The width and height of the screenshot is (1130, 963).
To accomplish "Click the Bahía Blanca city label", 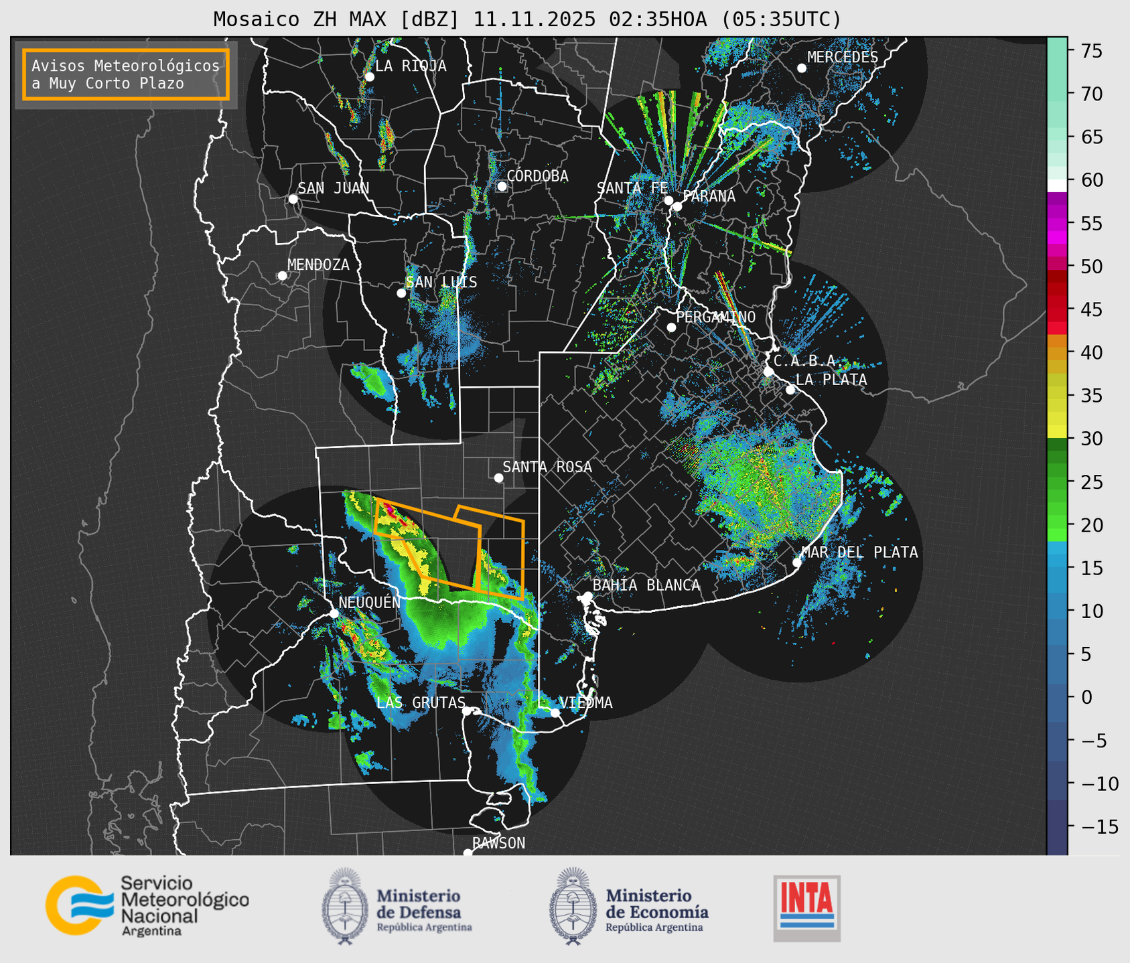I will click(646, 585).
